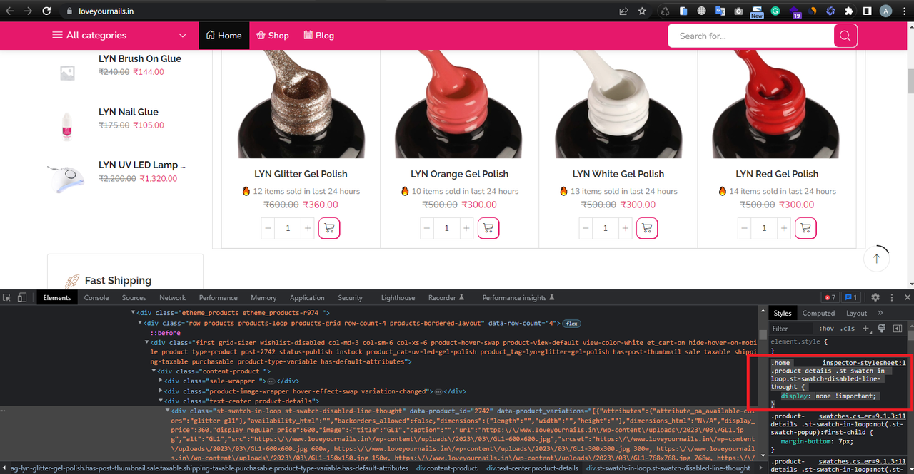Click the pink search magnifier button
This screenshot has width=914, height=474.
pos(845,36)
